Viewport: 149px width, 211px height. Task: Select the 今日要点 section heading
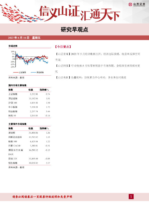[63, 47]
